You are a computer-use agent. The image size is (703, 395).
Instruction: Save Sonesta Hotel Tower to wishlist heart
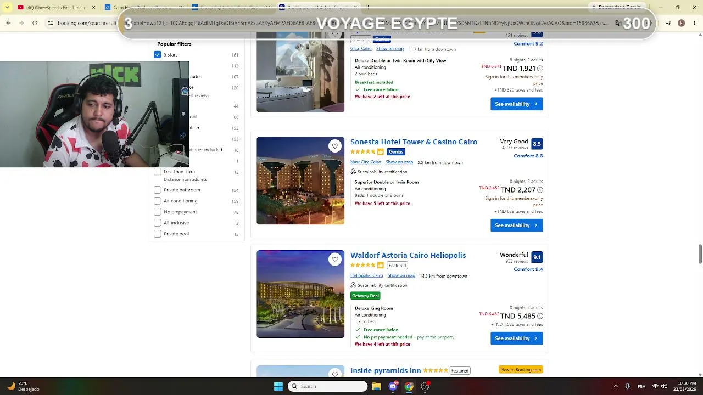[x=335, y=146]
